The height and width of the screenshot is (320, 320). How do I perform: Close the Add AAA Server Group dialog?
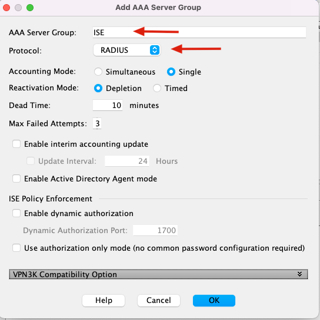[6, 8]
